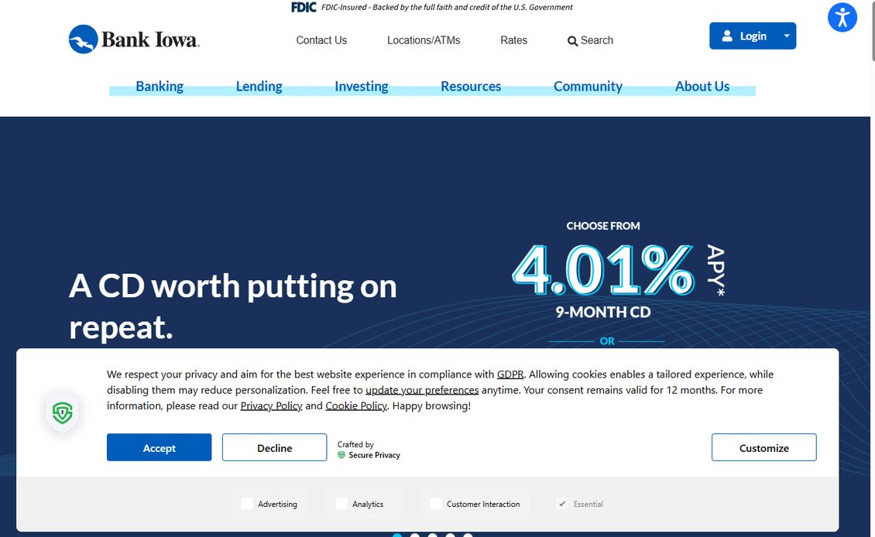Open the Resources menu
The image size is (875, 537).
pos(471,87)
